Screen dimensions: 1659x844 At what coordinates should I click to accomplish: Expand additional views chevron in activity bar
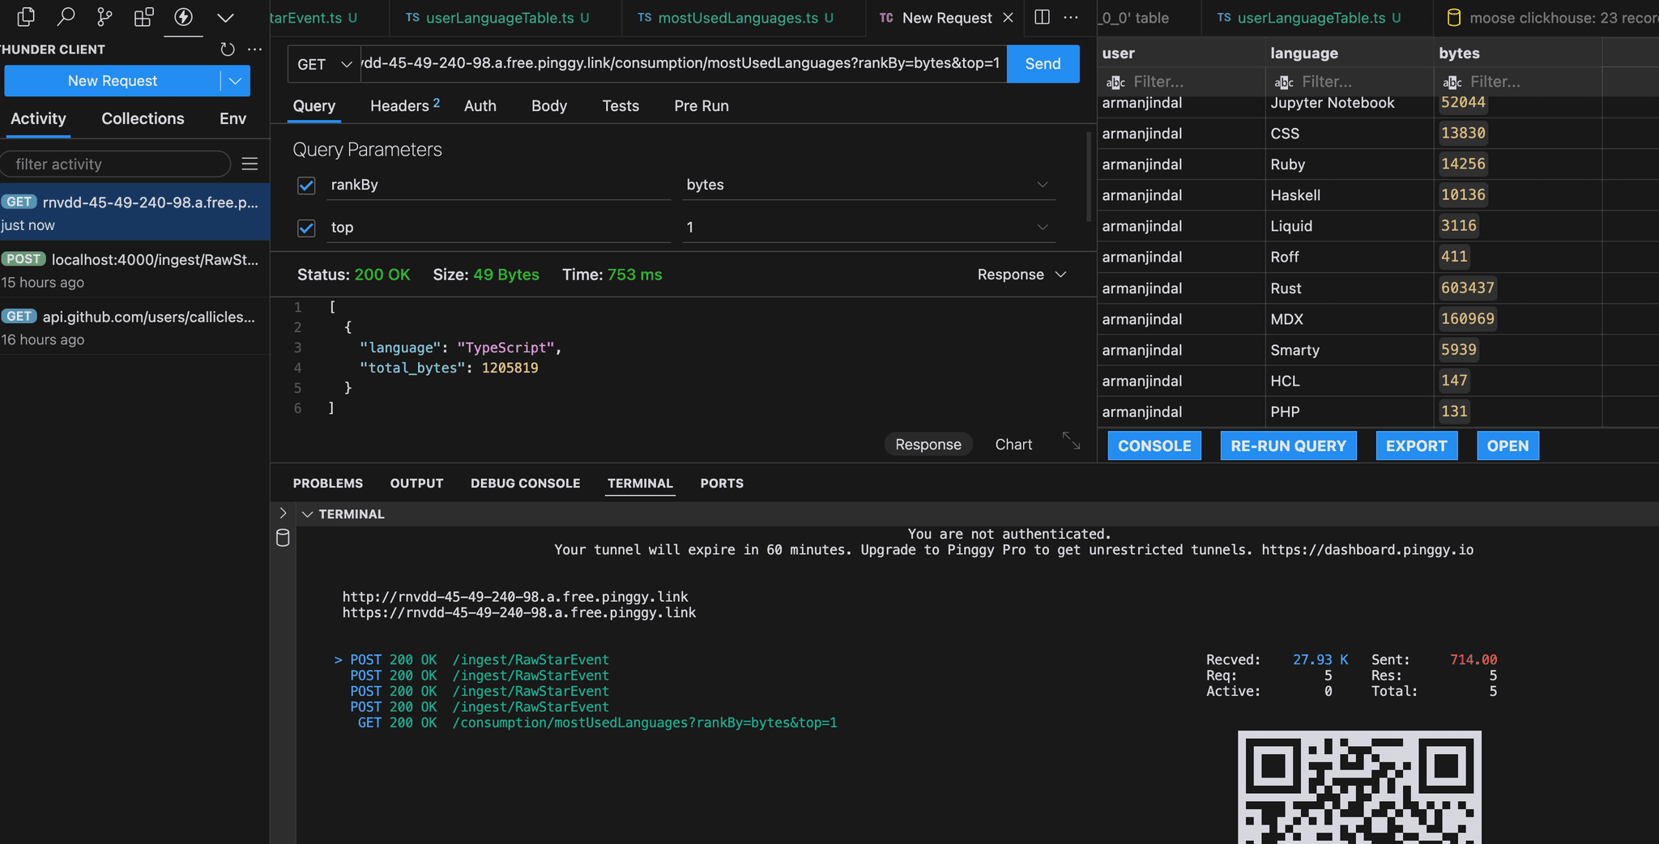tap(226, 17)
